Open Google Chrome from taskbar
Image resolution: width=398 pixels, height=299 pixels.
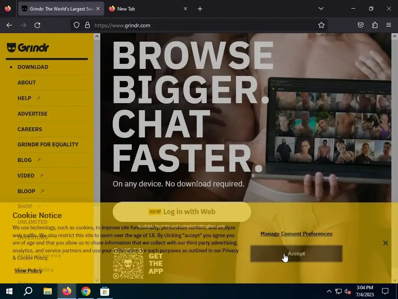tap(86, 291)
